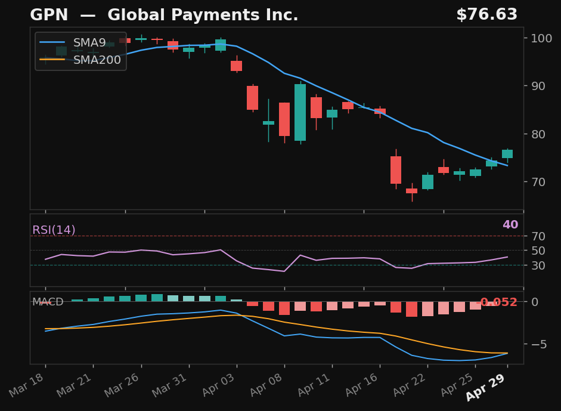
Task: Click the blue SMA9 line swatch in legend
Action: [x=52, y=42]
